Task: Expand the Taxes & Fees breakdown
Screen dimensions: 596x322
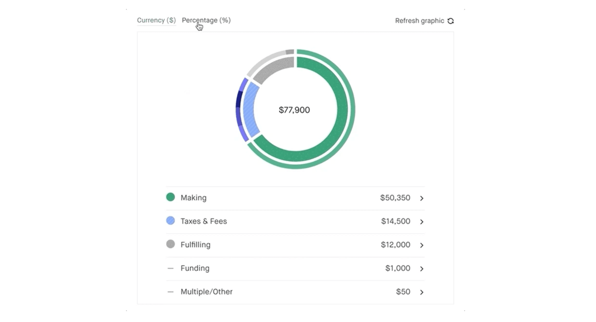Action: coord(422,222)
